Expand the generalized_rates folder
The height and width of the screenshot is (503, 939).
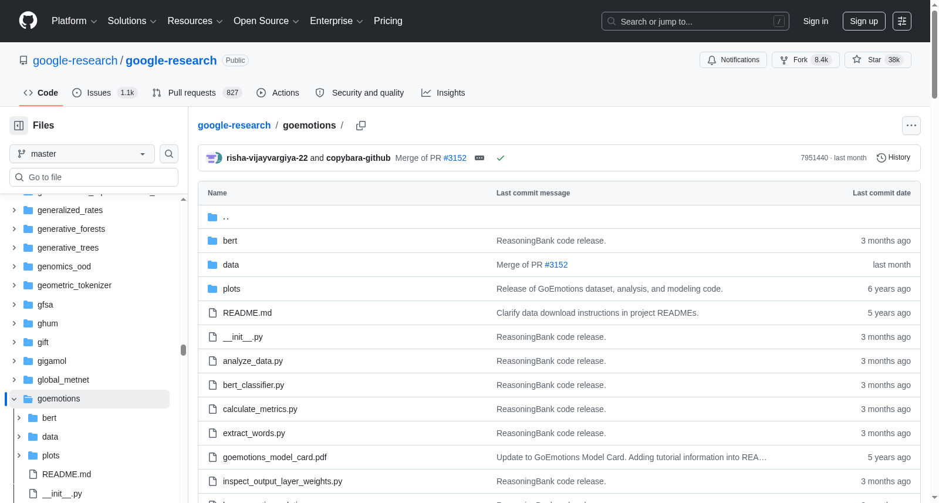point(14,210)
